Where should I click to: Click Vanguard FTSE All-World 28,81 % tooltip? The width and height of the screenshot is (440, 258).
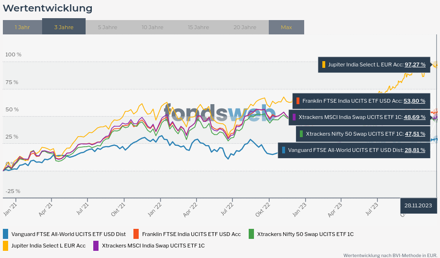click(x=354, y=150)
